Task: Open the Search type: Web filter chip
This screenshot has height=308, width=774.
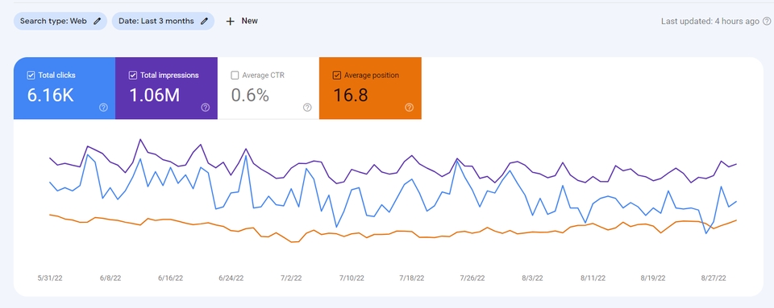Action: coord(60,21)
